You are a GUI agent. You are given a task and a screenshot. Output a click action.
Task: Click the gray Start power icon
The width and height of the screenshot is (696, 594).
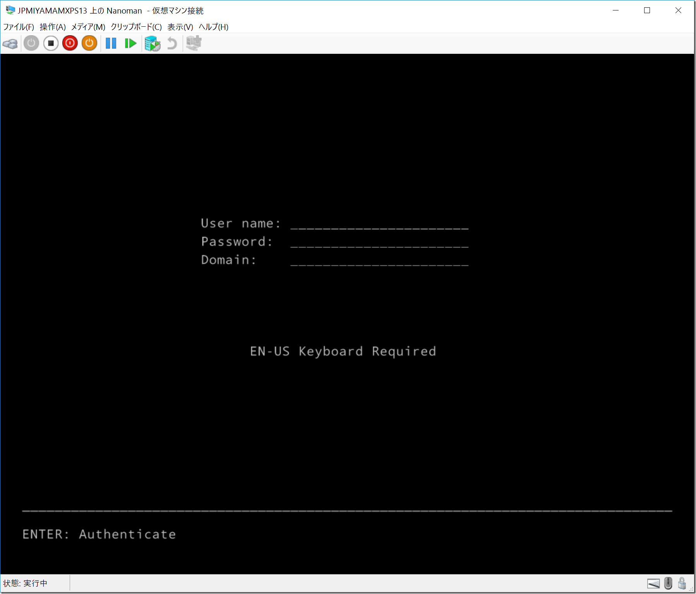31,43
